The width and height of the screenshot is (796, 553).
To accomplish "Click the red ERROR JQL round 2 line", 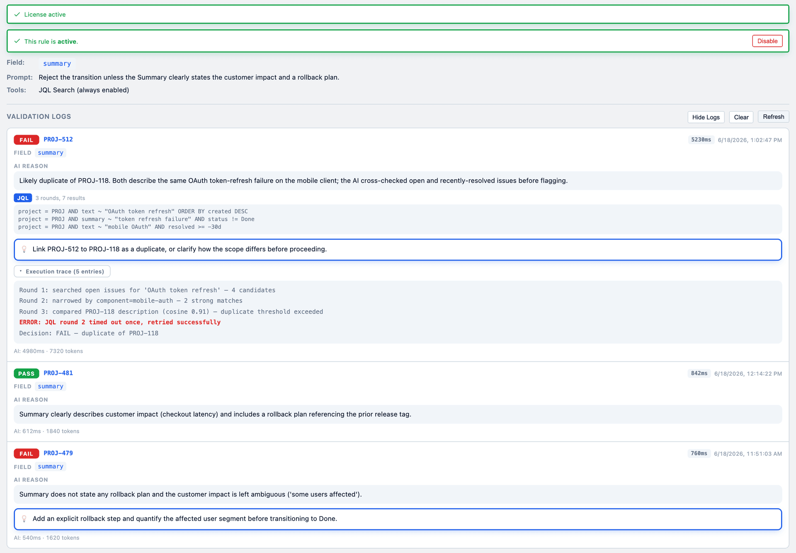I will tap(120, 322).
